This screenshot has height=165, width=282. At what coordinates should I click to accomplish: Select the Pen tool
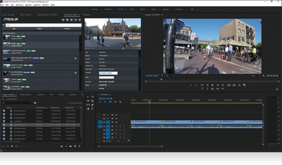(x=92, y=105)
